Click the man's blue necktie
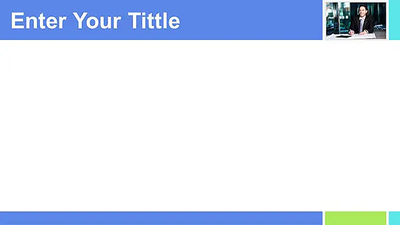 361,24
